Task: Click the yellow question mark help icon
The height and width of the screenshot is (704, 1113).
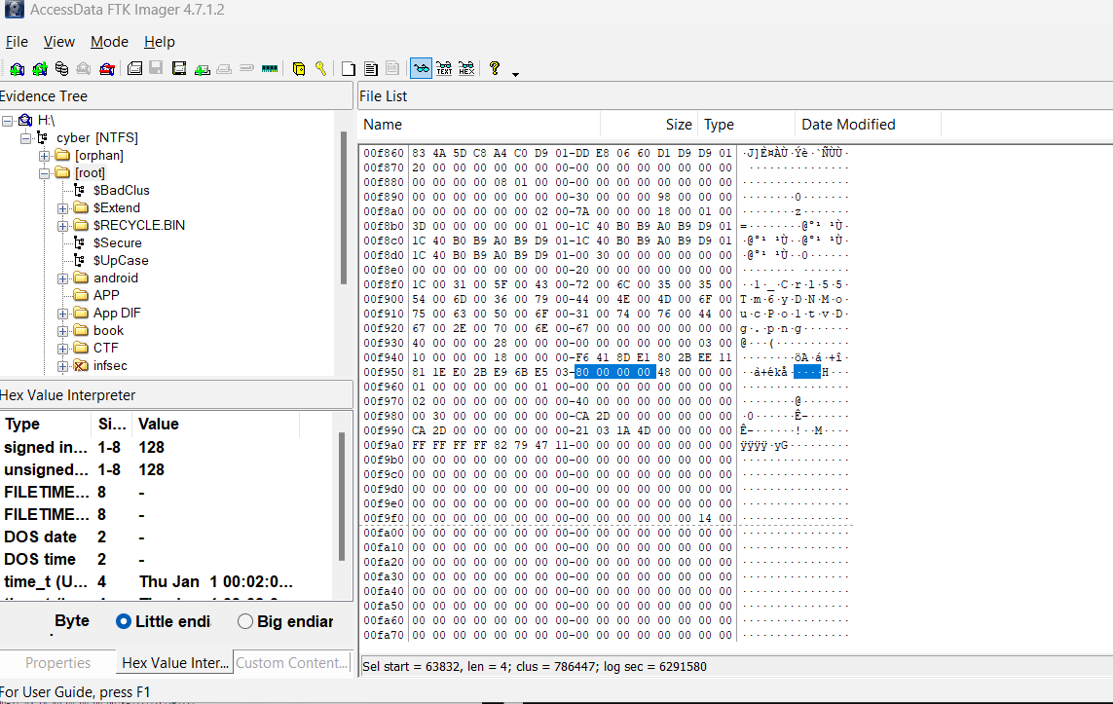Action: [x=495, y=69]
